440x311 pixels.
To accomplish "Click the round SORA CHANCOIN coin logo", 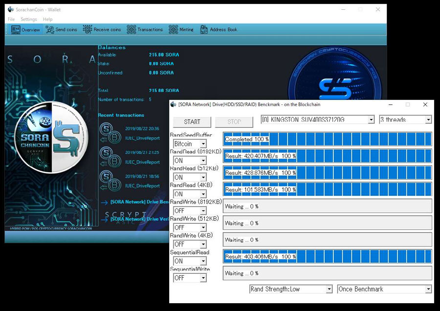I will tap(51, 137).
